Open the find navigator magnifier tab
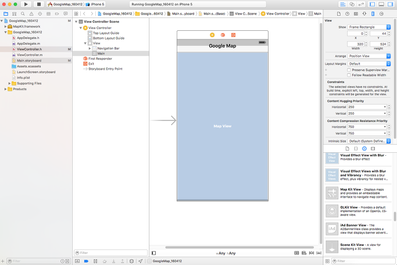 (x=23, y=14)
